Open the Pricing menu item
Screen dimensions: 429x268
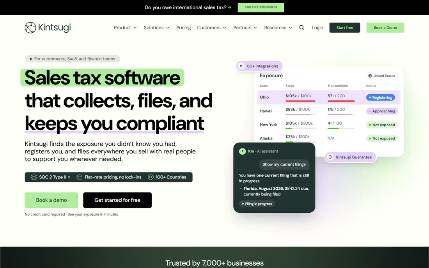[x=184, y=28]
